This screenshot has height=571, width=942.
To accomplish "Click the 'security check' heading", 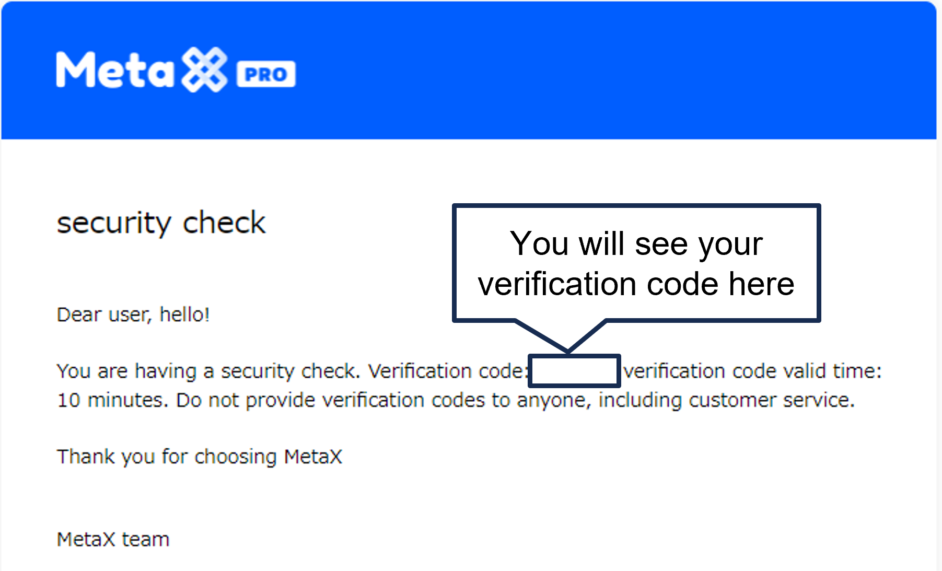I will click(161, 223).
